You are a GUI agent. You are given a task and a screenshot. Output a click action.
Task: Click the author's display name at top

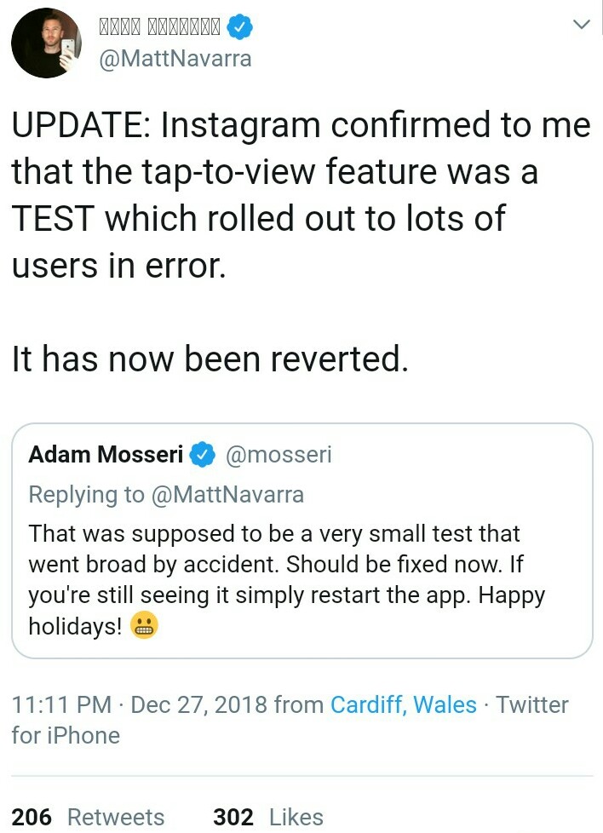(x=160, y=27)
